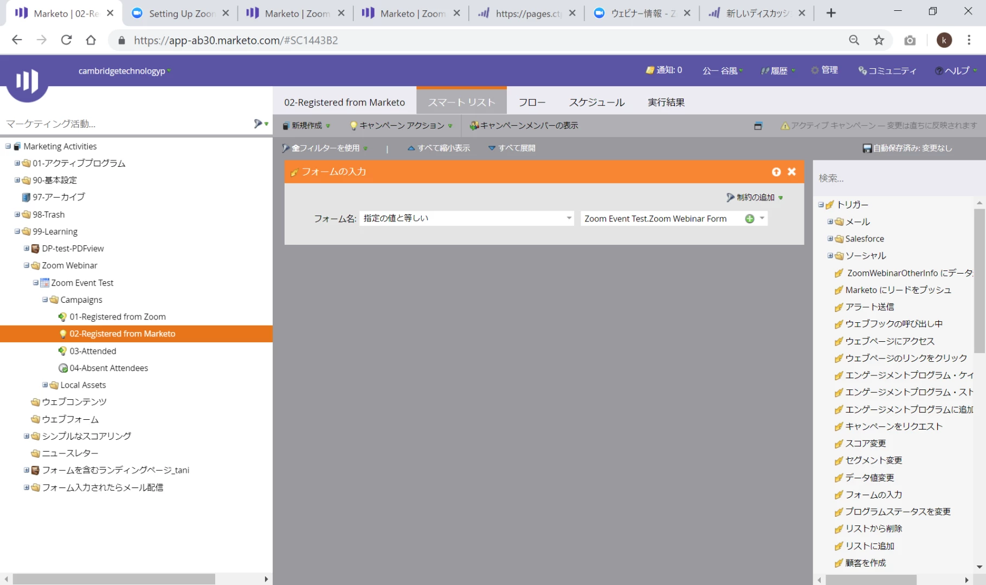Click すべて縮小表示 collapse all
Image resolution: width=986 pixels, height=585 pixels.
pos(439,148)
